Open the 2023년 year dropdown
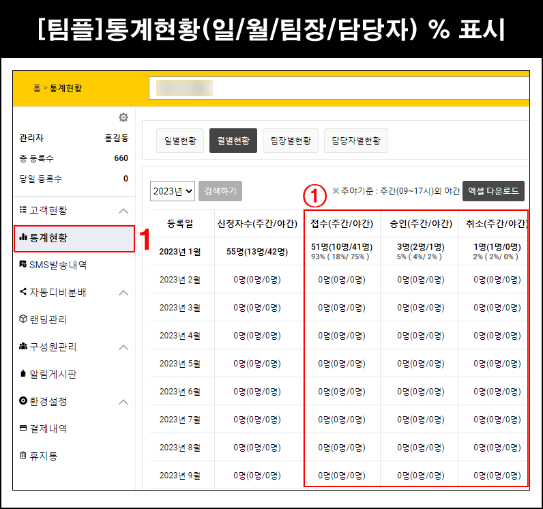Image resolution: width=543 pixels, height=509 pixels. point(173,191)
